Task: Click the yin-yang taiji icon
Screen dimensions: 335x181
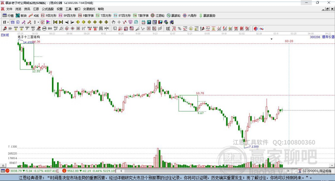Action: 256,29
